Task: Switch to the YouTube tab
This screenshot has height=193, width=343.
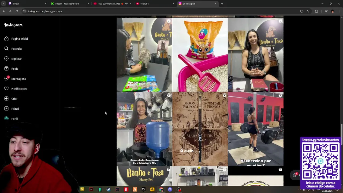Action: coord(155,4)
